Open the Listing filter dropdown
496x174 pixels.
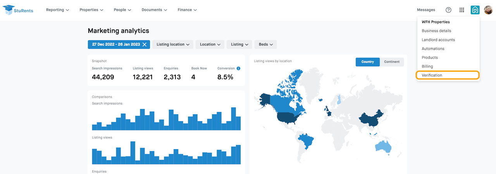pos(239,45)
